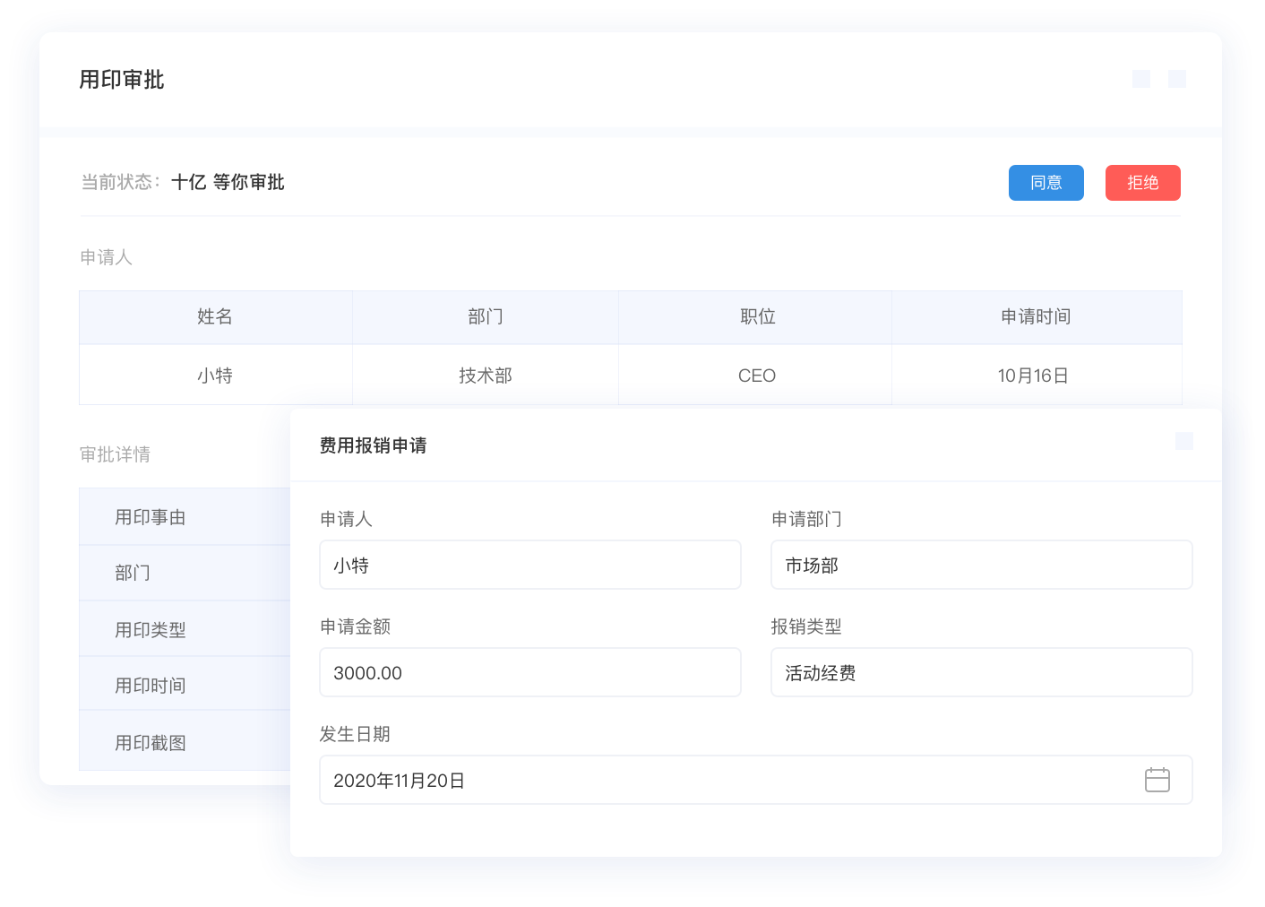Click the 同意 approve button
The height and width of the screenshot is (907, 1265).
[x=1046, y=183]
